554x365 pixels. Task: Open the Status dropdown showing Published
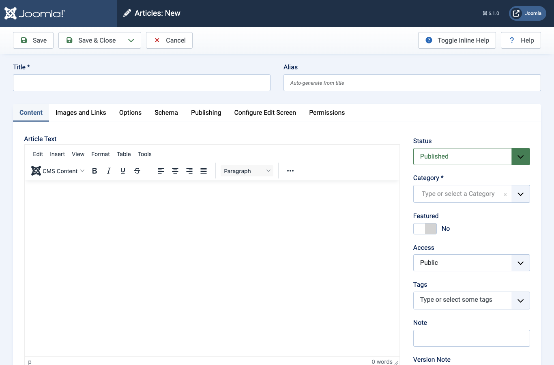[x=471, y=157]
